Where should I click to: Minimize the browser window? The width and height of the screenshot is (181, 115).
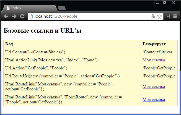pos(157,2)
